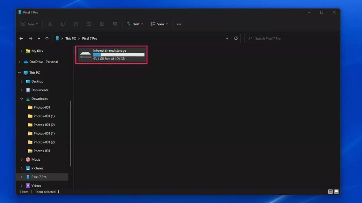Click the Paste clipboard icon
The image size is (362, 203).
76,24
